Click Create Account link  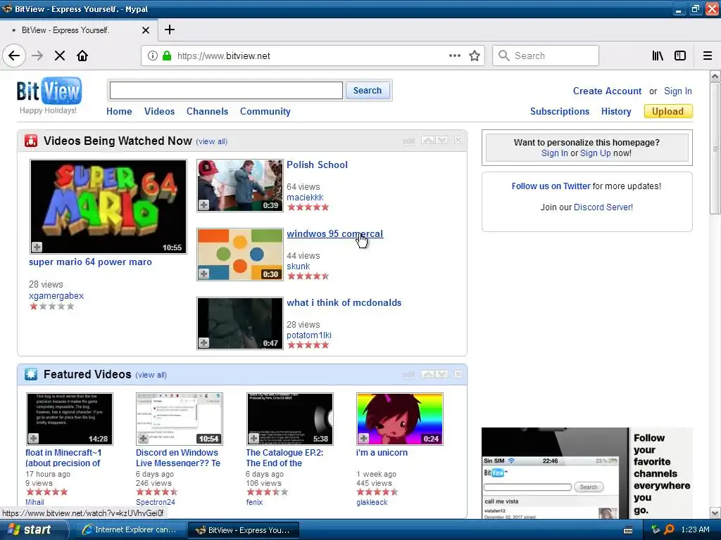pos(607,91)
